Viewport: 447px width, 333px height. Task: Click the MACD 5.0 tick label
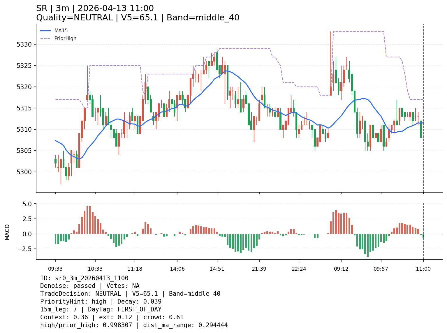(x=28, y=204)
